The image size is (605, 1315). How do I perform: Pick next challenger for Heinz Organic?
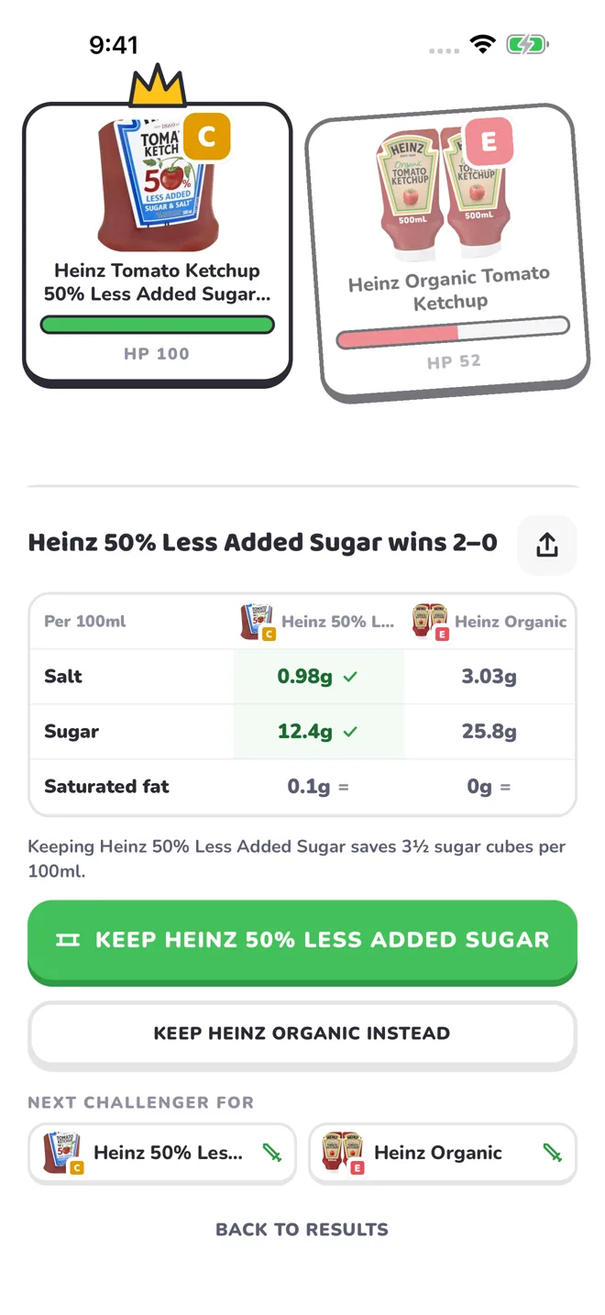pos(443,1154)
